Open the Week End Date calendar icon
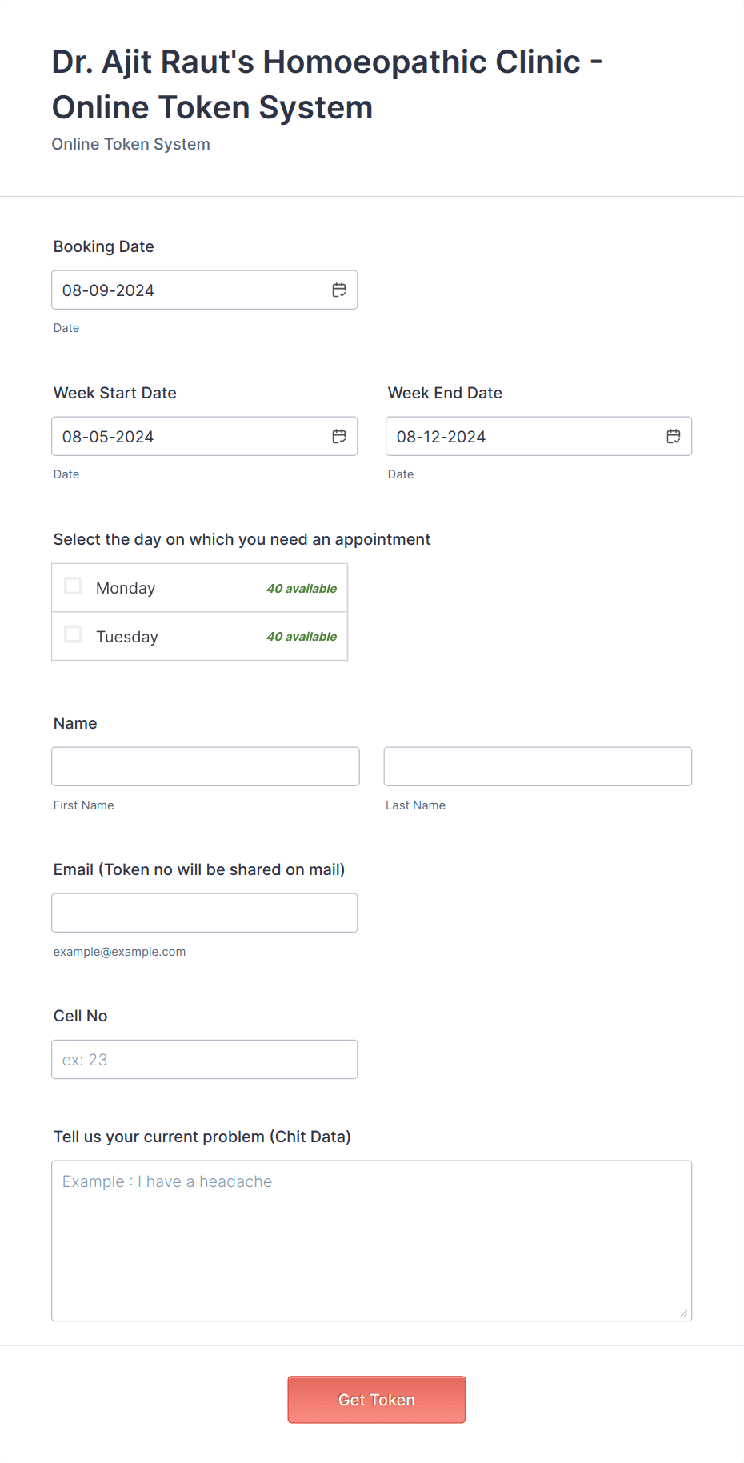The image size is (744, 1463). coord(674,437)
